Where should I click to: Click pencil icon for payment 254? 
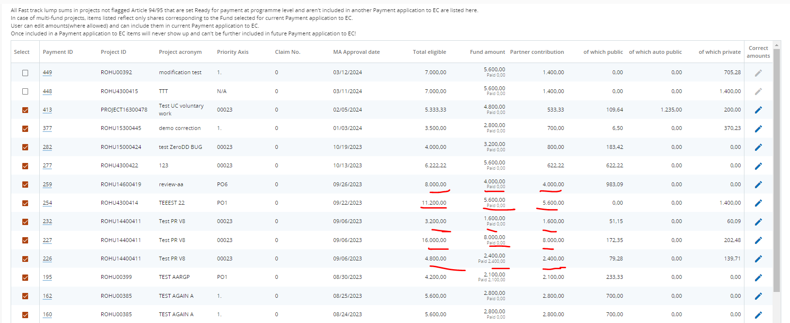[758, 203]
